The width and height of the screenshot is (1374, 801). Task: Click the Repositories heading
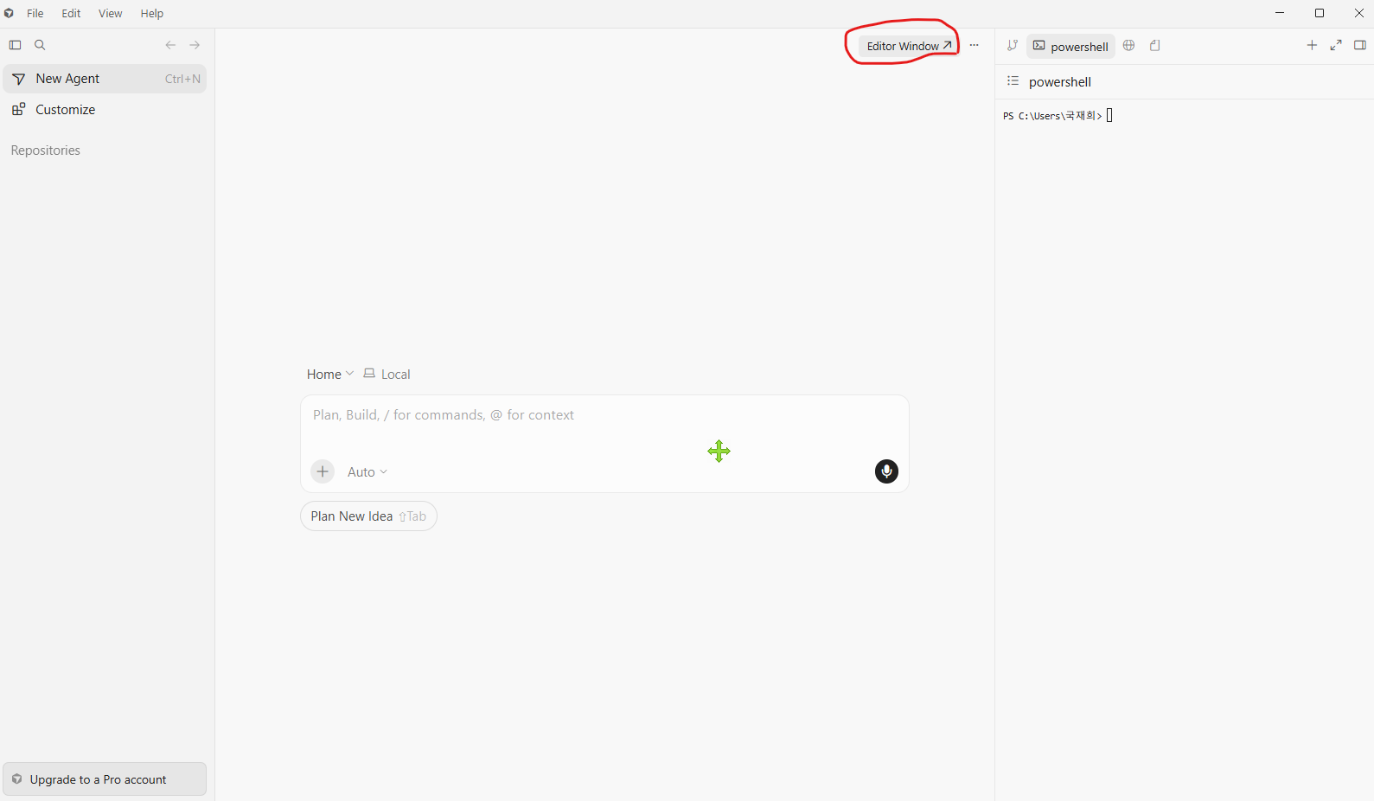click(x=46, y=151)
